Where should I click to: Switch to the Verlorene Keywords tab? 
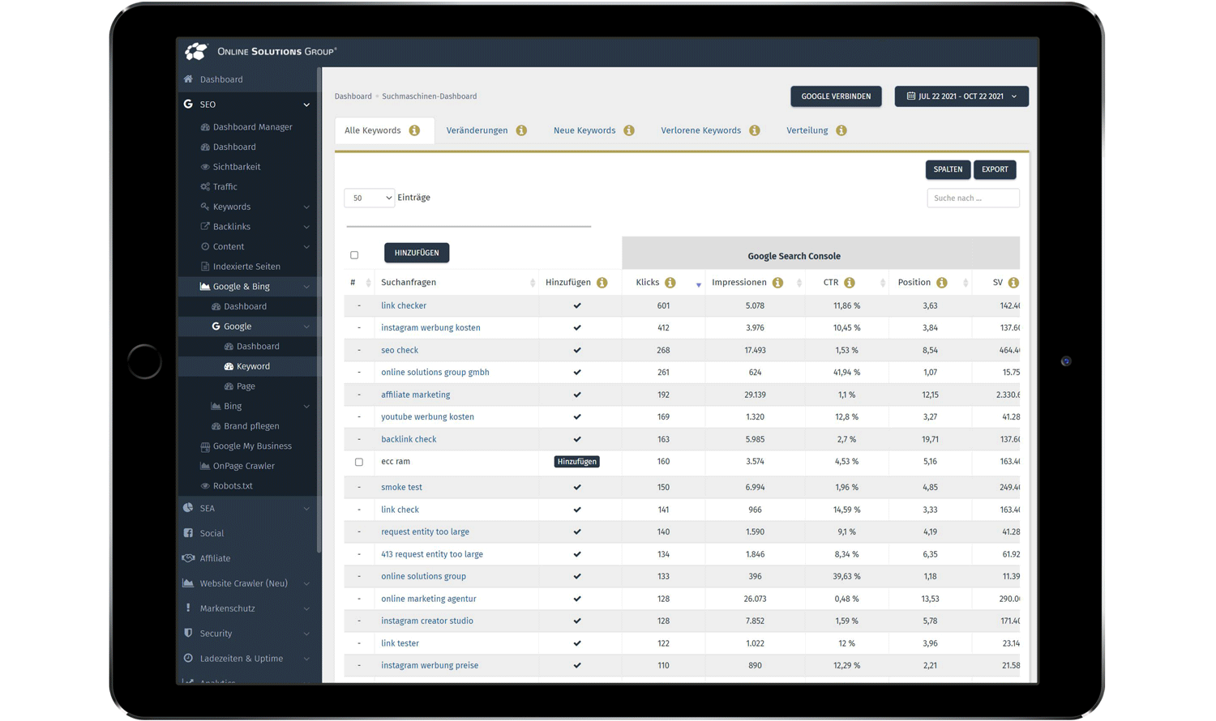(700, 130)
